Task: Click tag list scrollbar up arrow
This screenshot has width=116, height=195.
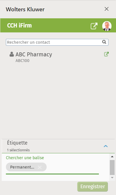Action: [x=112, y=157]
